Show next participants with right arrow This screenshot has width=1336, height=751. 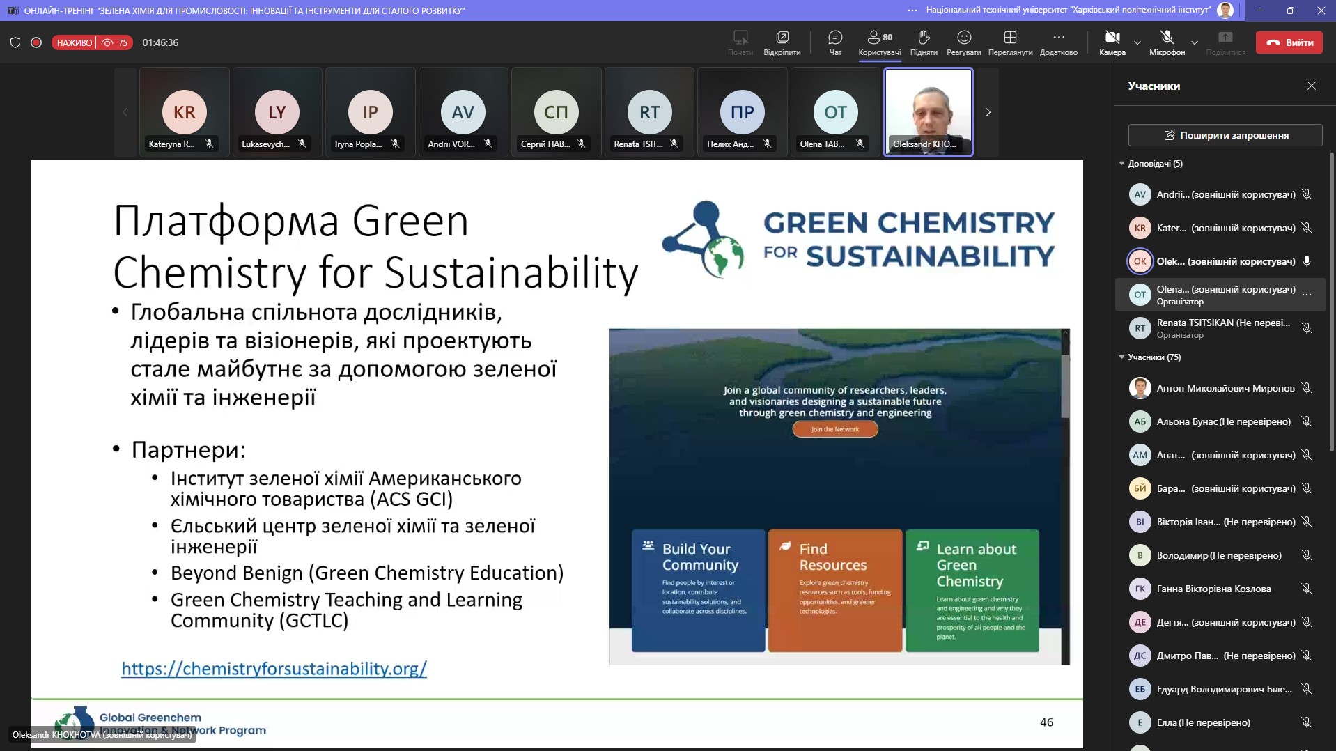[987, 112]
